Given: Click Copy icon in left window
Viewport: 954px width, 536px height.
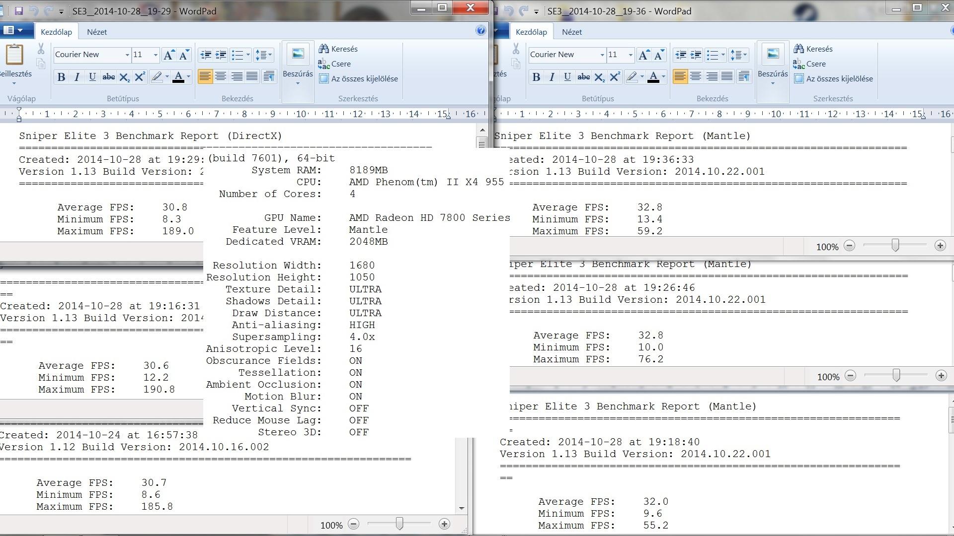Looking at the screenshot, I should tap(41, 64).
